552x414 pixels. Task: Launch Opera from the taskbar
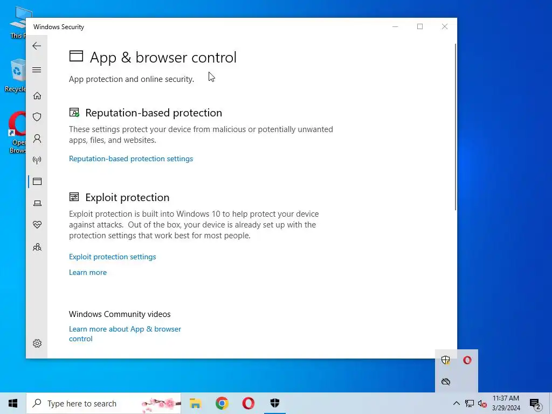point(248,403)
